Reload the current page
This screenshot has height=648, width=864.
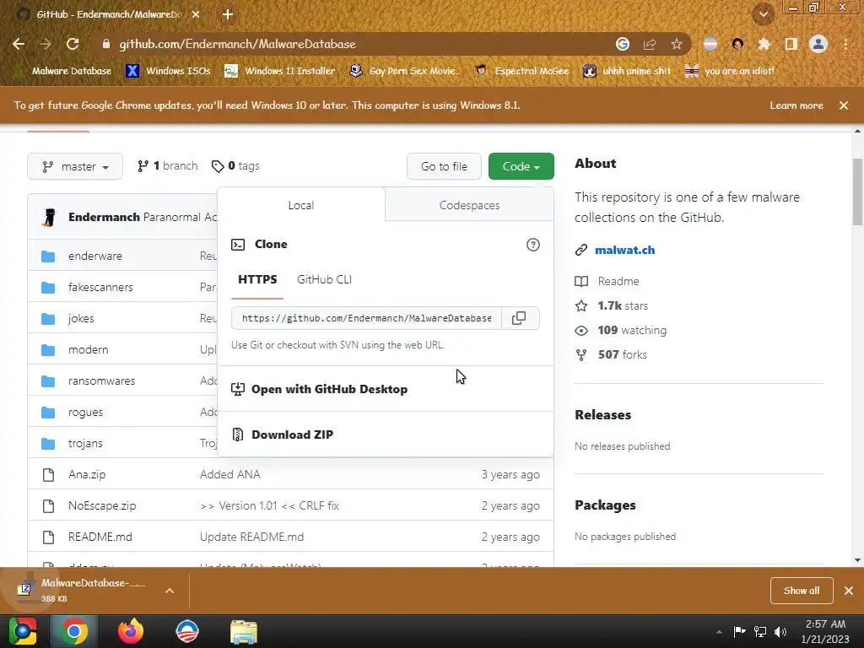[73, 44]
